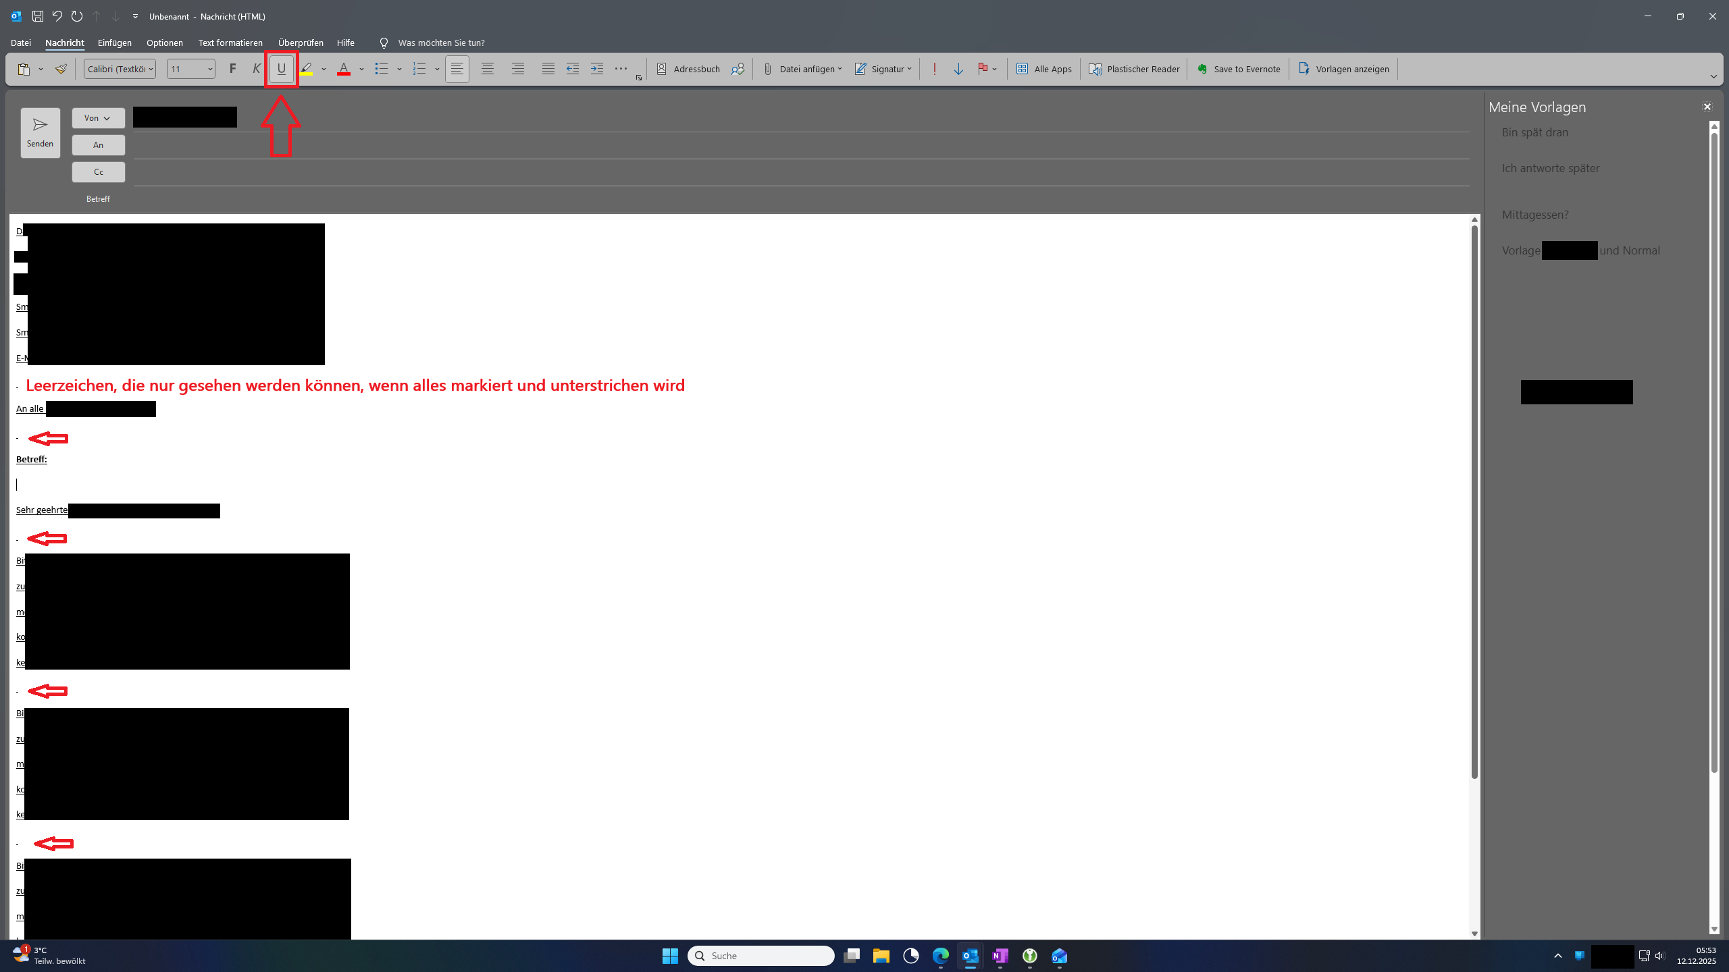The image size is (1729, 972).
Task: Apply the red font color swatch
Action: [343, 69]
